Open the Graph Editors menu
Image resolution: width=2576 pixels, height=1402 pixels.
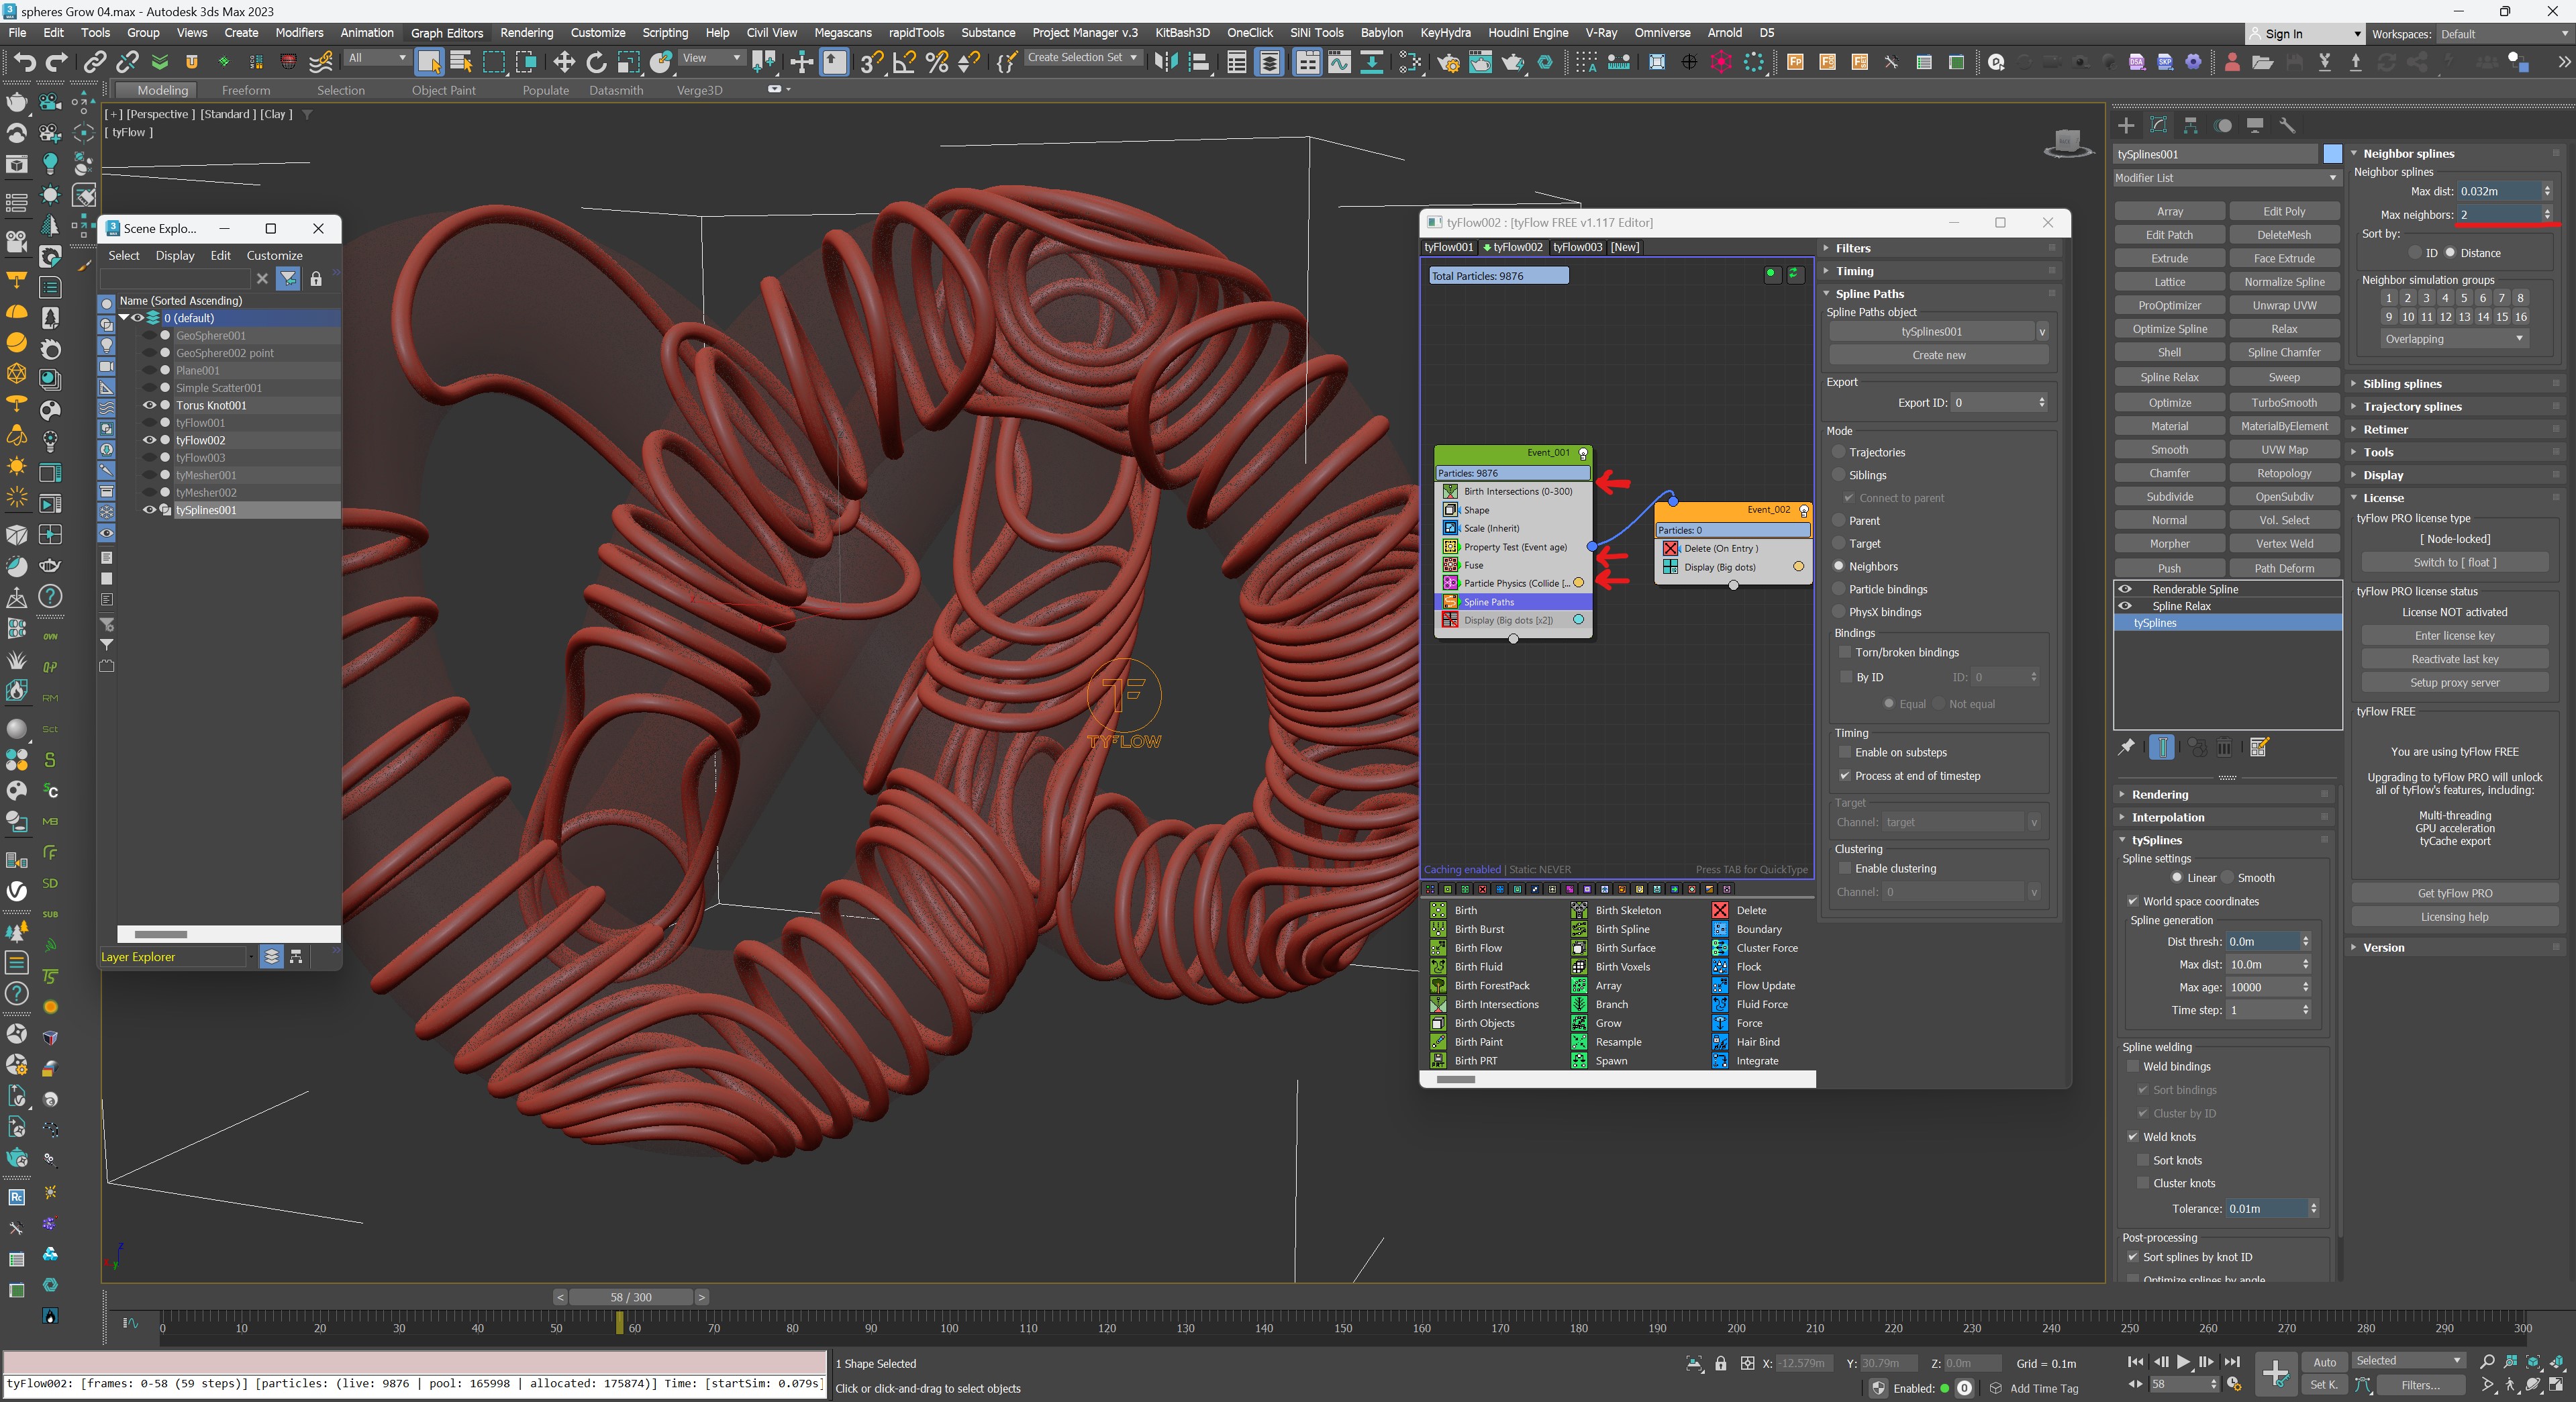pos(447,33)
